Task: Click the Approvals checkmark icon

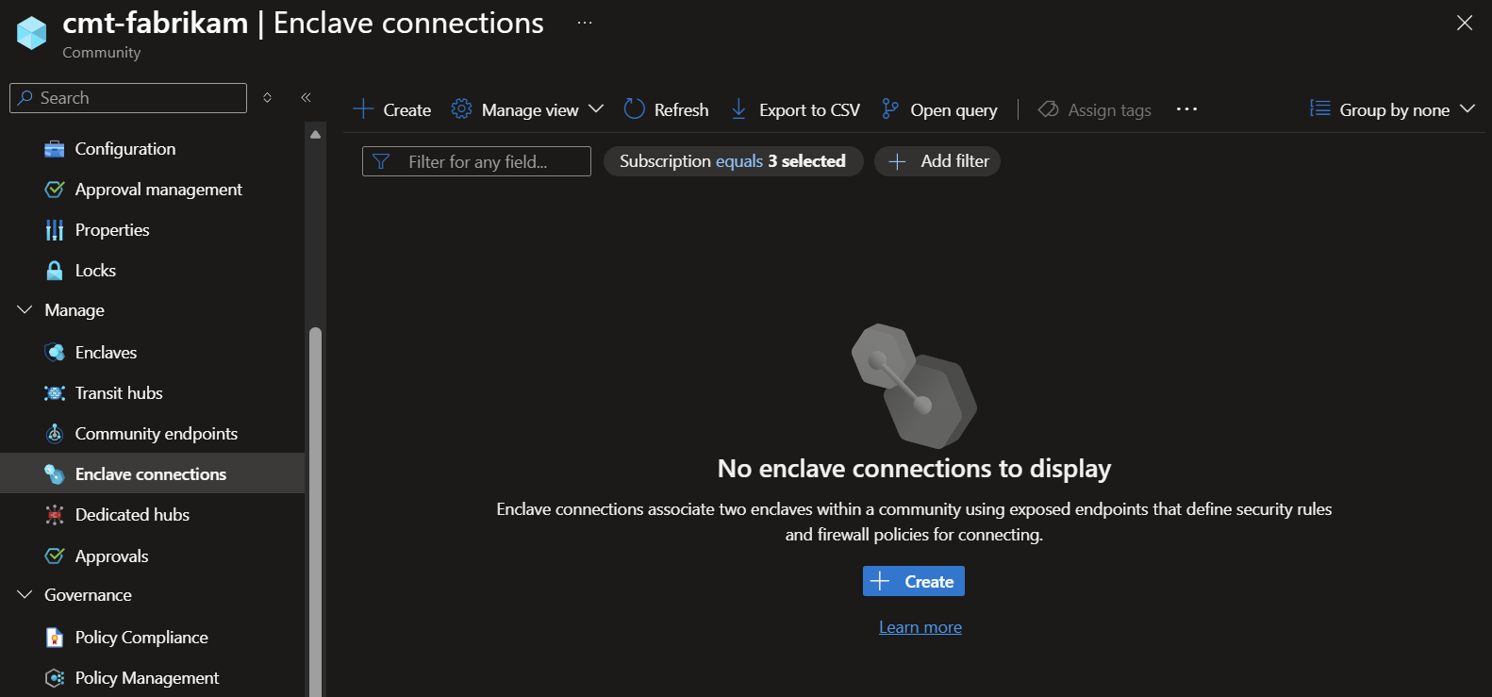Action: pos(55,556)
